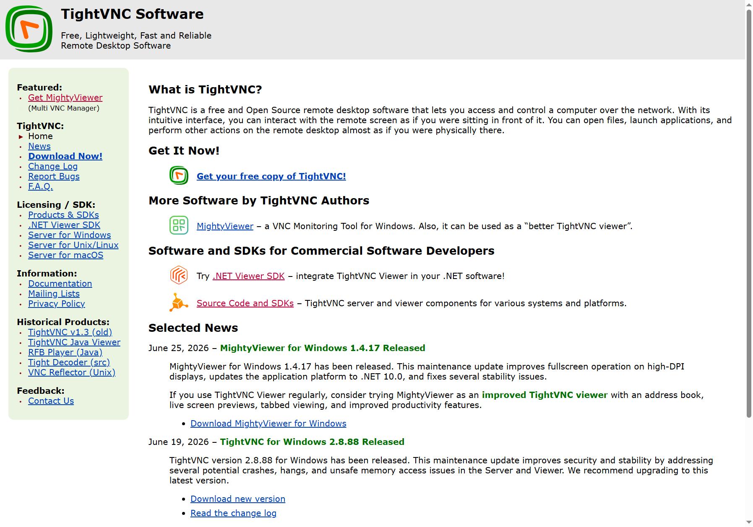Click the scrollbar down arrow
Screen dimensions: 753x527
point(749,523)
